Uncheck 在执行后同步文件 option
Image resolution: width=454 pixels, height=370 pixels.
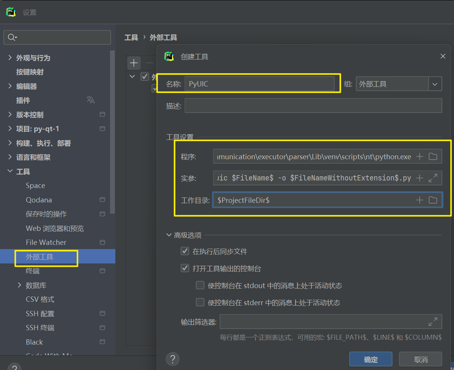click(x=185, y=251)
